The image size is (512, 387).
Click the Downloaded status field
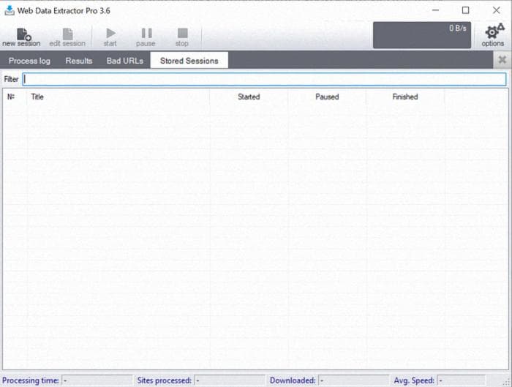(x=354, y=380)
